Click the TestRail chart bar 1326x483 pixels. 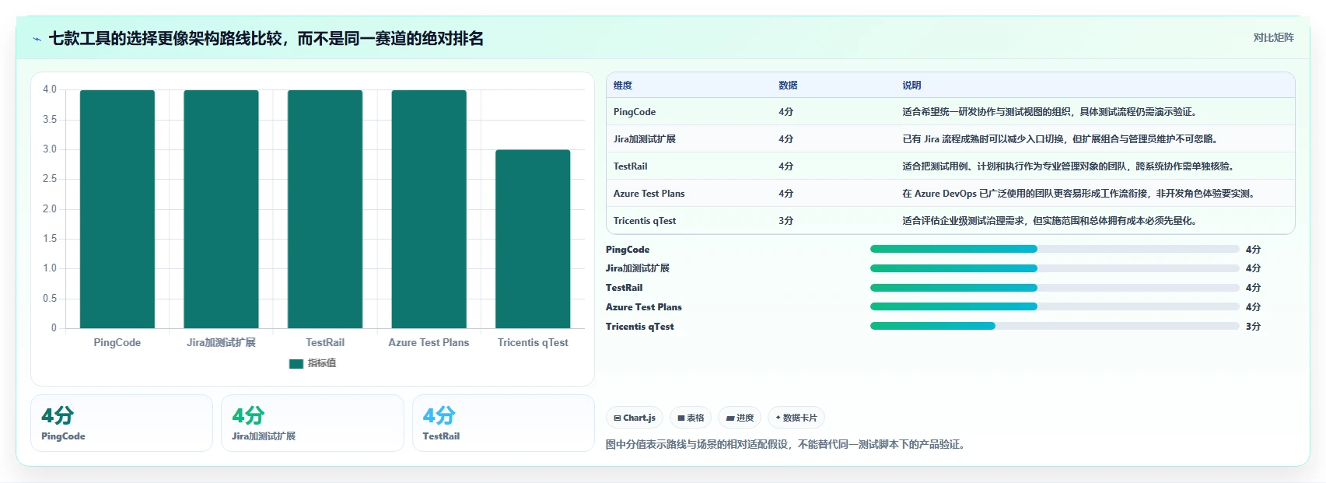(325, 208)
